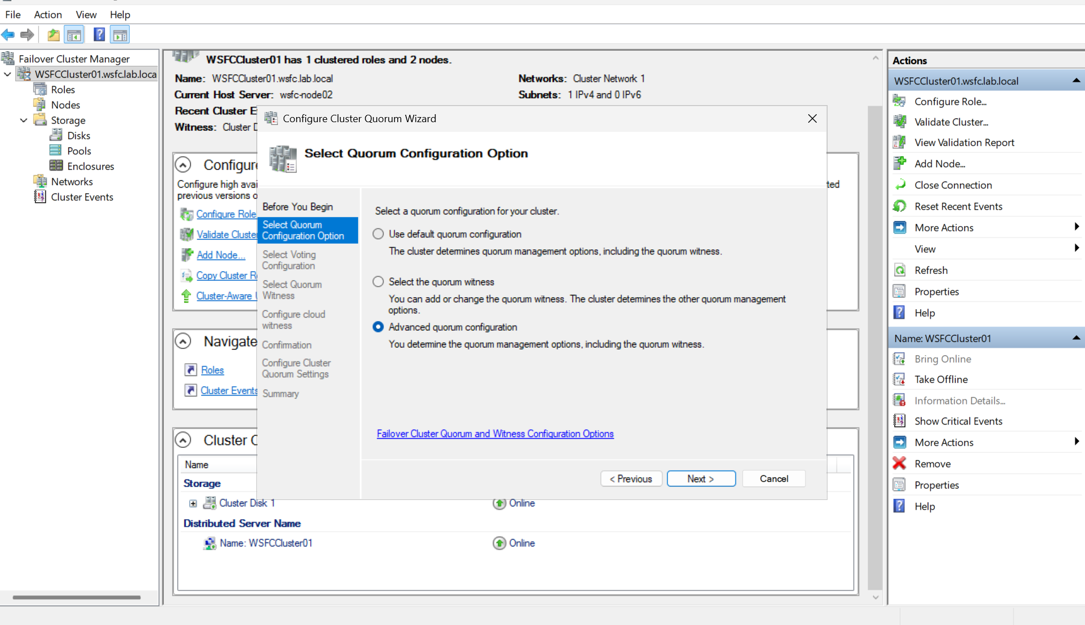Select the quorum witness radio button
Viewport: 1085px width, 625px height.
coord(378,282)
